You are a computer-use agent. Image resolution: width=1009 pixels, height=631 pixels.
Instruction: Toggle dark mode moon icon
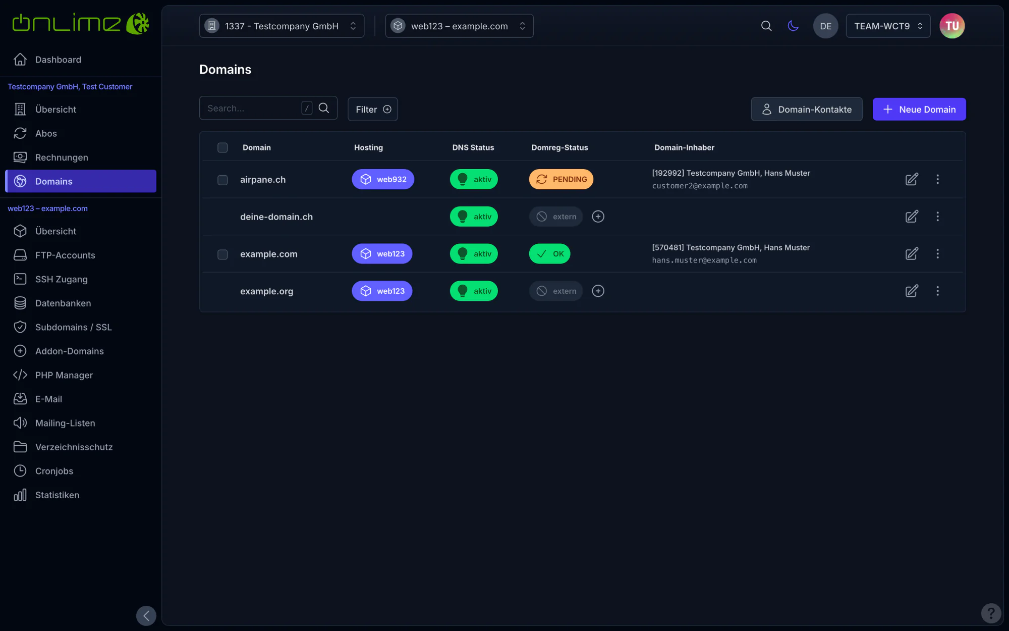click(793, 26)
